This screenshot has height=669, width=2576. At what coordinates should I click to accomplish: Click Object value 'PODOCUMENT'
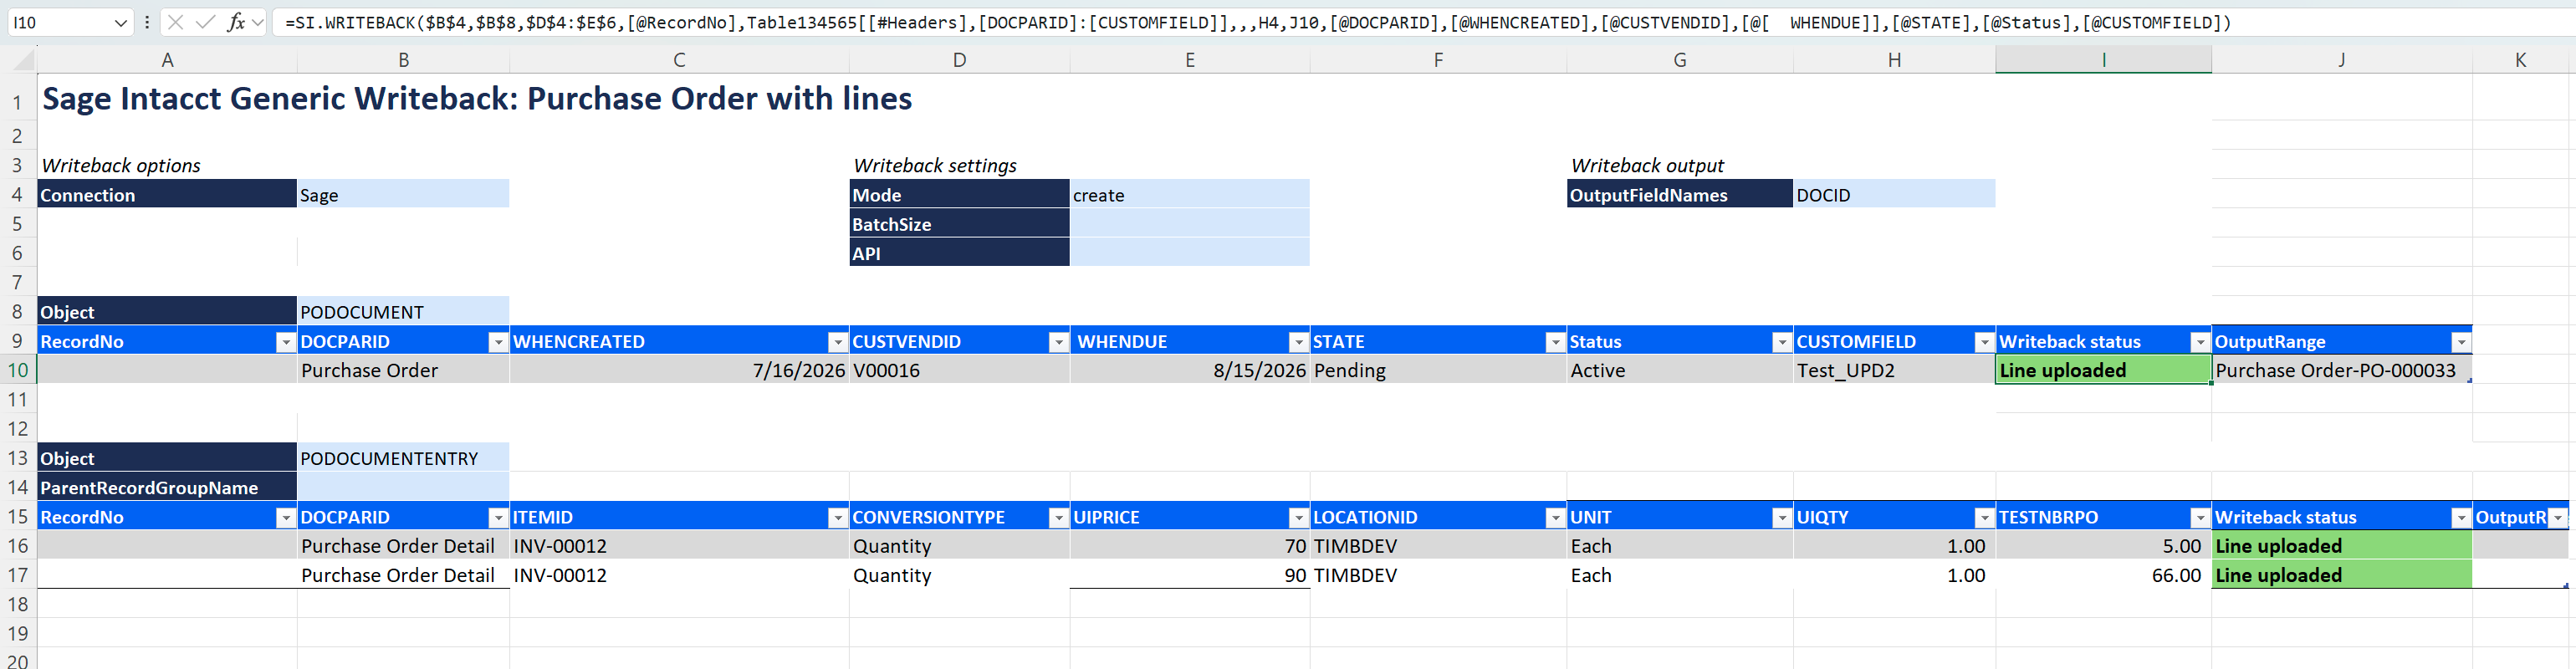pyautogui.click(x=403, y=311)
